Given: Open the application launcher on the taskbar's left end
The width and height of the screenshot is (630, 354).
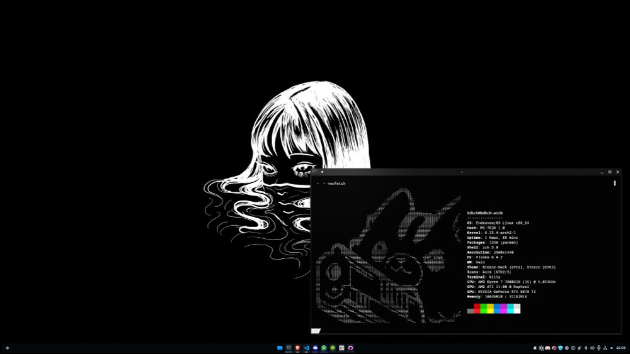Looking at the screenshot, I should tap(7, 348).
